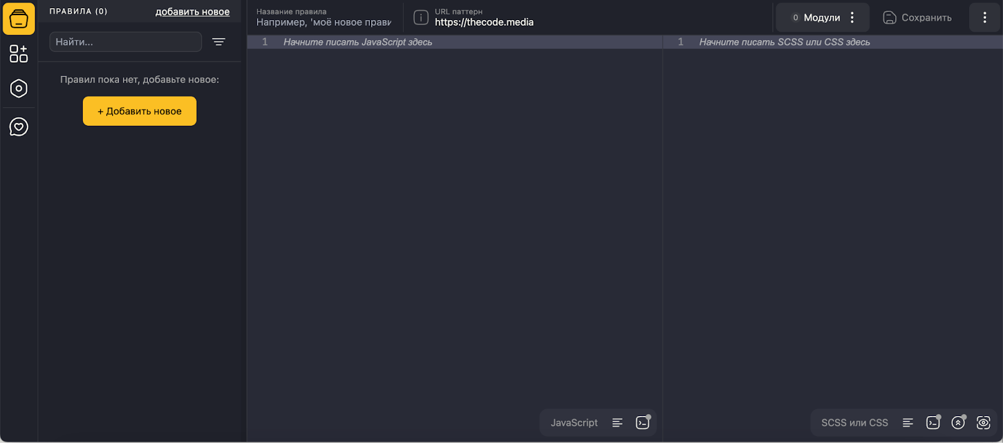The width and height of the screenshot is (1003, 443).
Task: Toggle the SCSS eye preview icon
Action: (984, 422)
